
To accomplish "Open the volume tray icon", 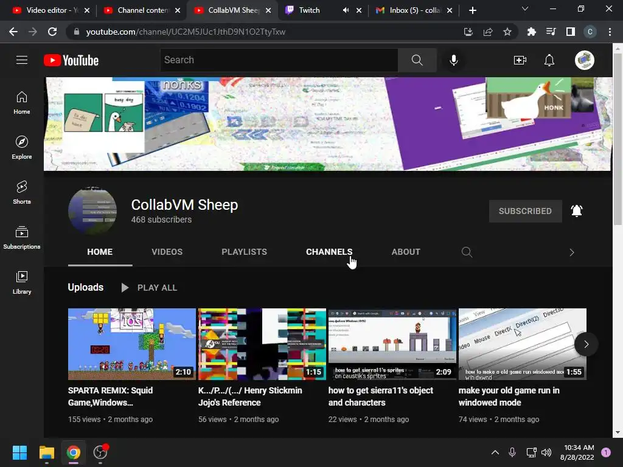I will pos(546,452).
